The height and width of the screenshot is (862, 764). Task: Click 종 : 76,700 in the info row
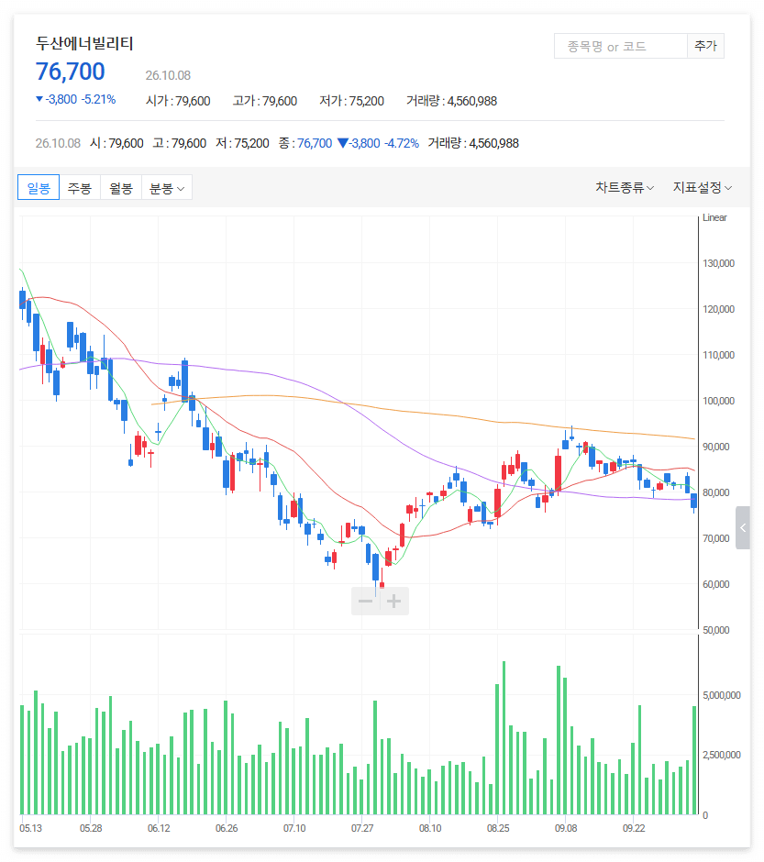click(305, 143)
